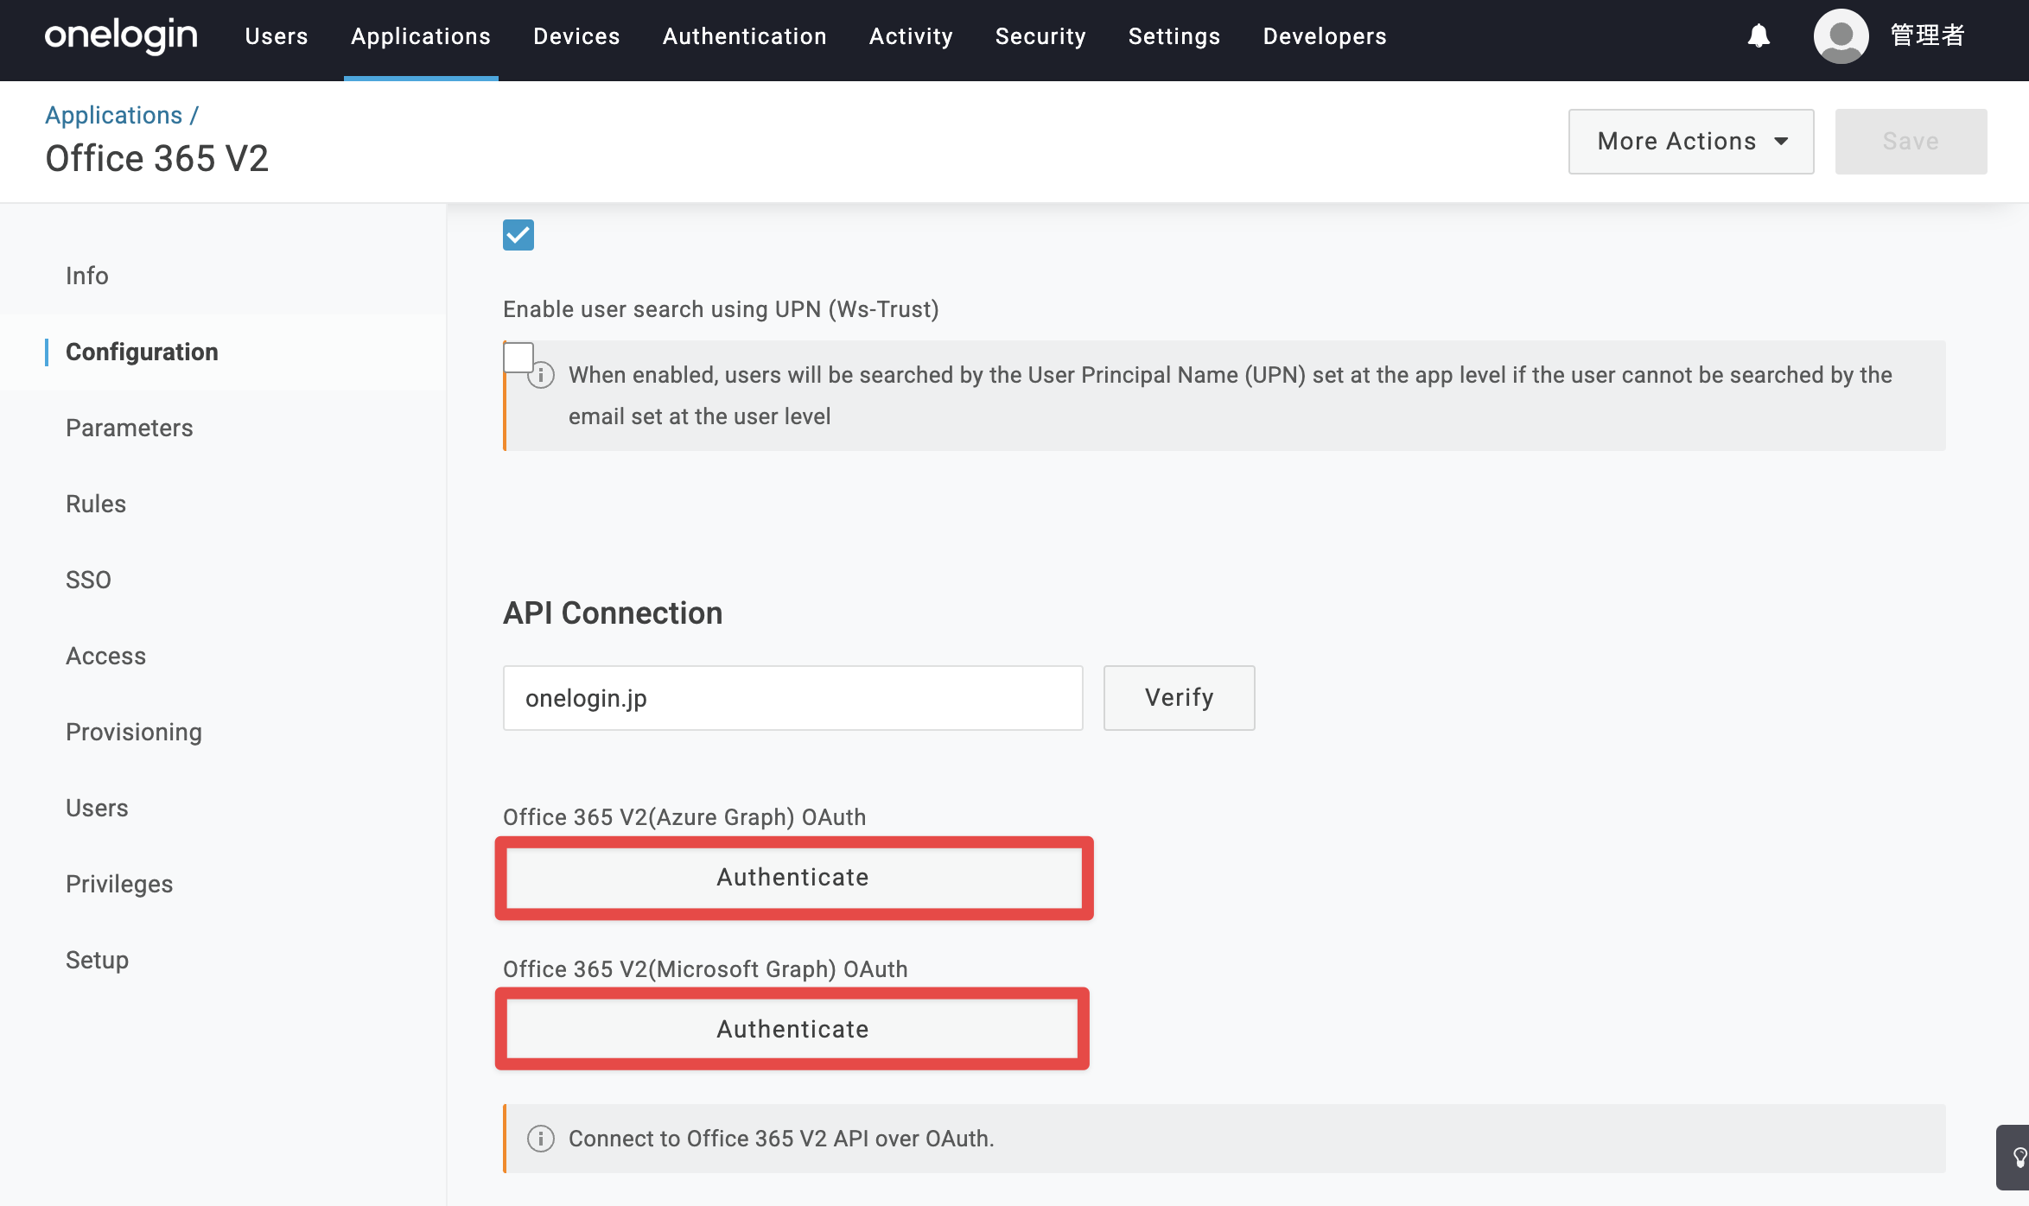This screenshot has height=1206, width=2029.
Task: Open the Activity menu
Action: pos(911,36)
